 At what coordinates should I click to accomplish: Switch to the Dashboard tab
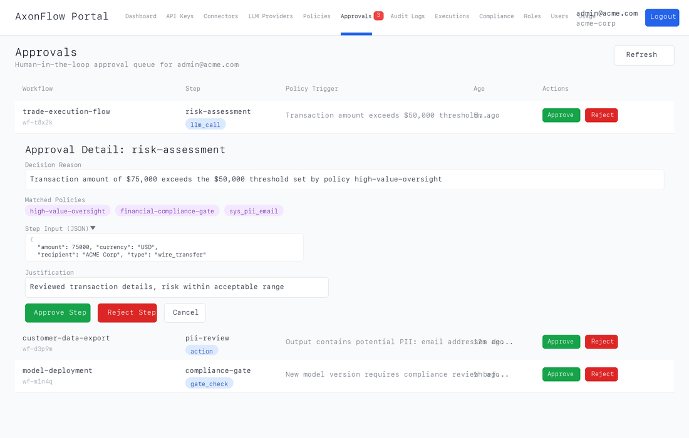(141, 16)
